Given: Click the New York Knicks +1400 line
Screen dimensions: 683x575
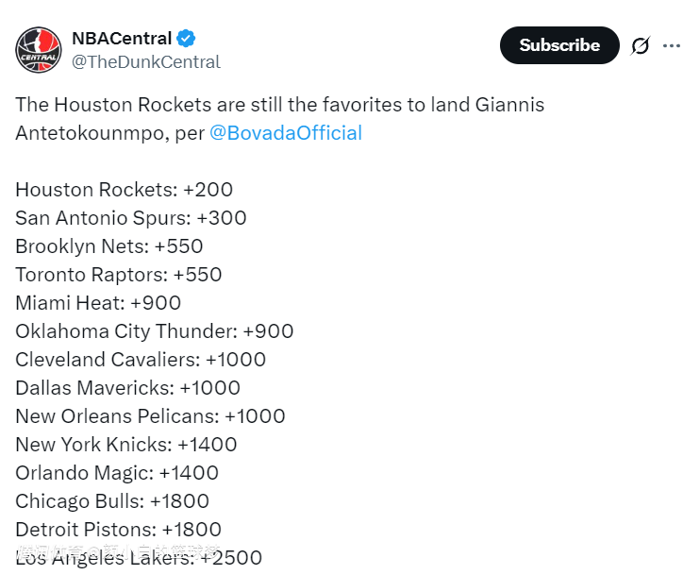Looking at the screenshot, I should click(126, 445).
